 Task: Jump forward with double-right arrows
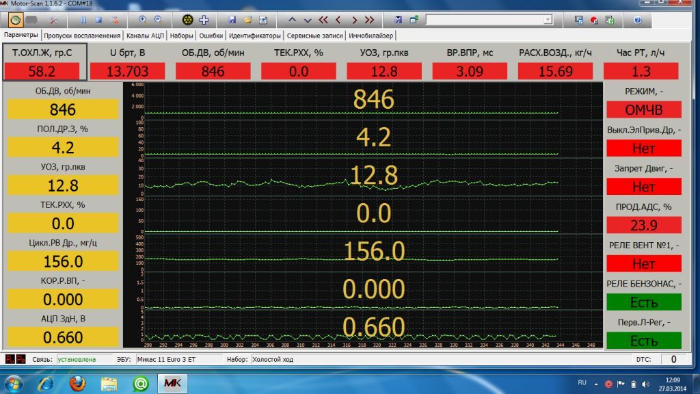(369, 20)
